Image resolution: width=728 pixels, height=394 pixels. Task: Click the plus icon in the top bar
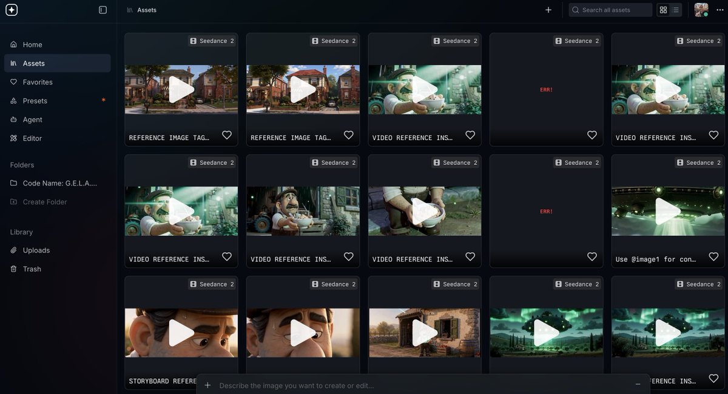point(548,10)
